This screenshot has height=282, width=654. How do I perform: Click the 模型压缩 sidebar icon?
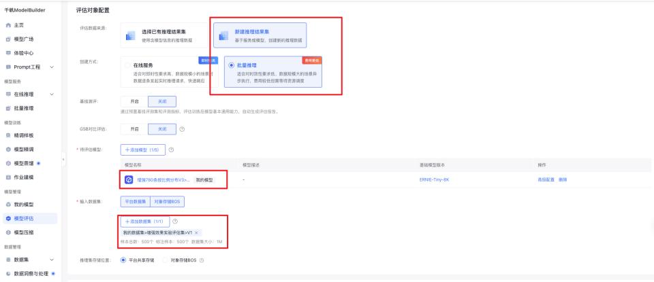tap(8, 232)
